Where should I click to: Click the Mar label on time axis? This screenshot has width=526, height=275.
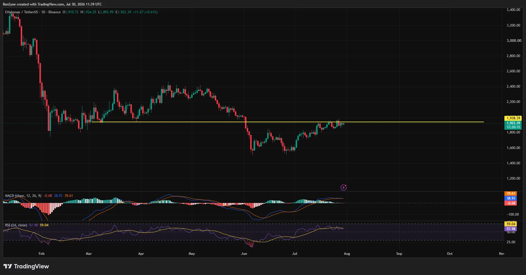[x=89, y=254]
